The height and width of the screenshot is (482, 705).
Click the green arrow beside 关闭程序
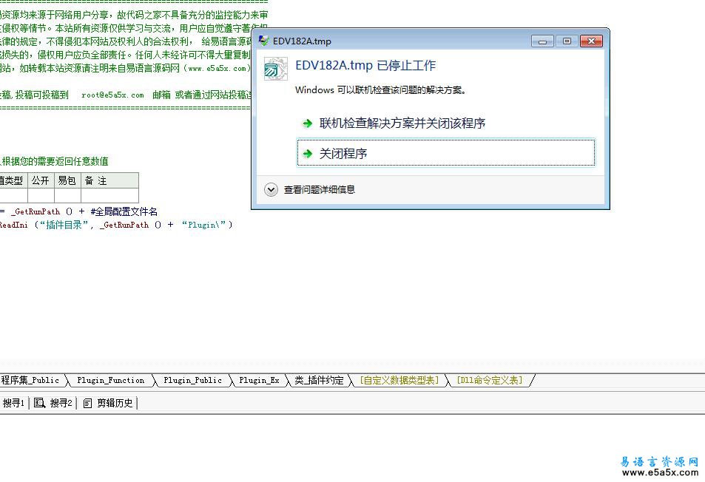point(308,154)
